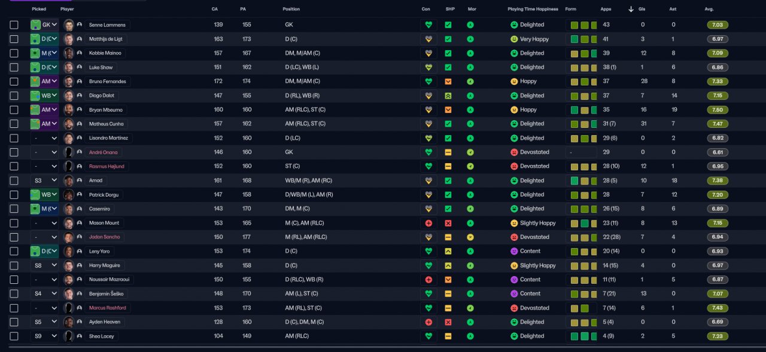Open Marcus Rashford's picked dropdown

coord(44,308)
